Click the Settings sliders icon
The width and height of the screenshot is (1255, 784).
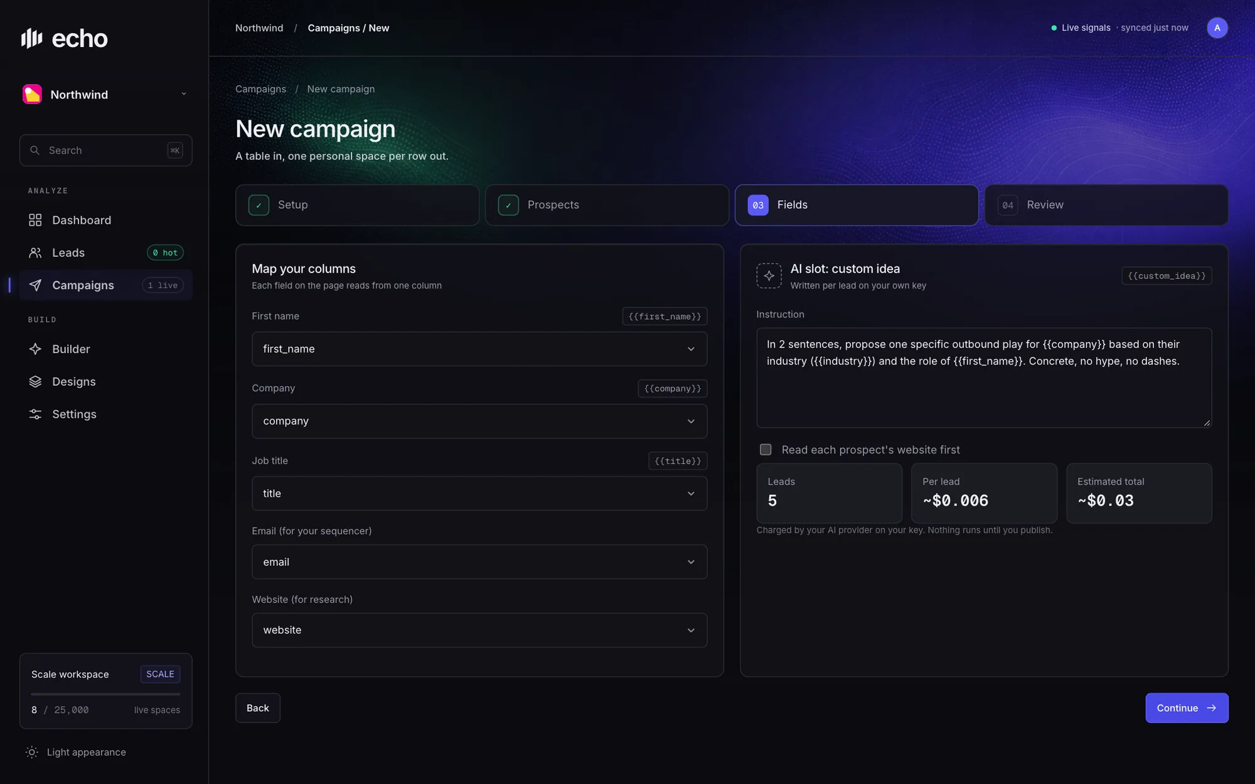[x=35, y=415]
